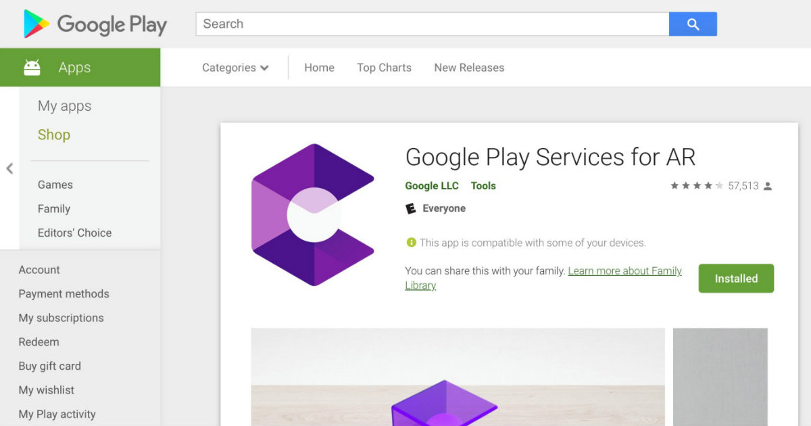Image resolution: width=811 pixels, height=426 pixels.
Task: Open New Releases tab
Action: click(x=469, y=68)
